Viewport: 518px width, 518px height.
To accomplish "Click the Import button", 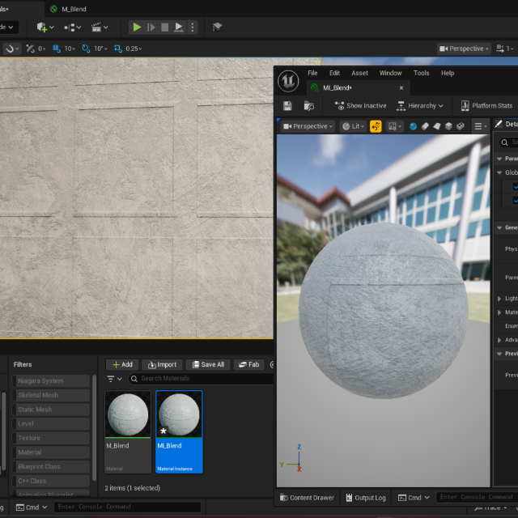I will 162,364.
